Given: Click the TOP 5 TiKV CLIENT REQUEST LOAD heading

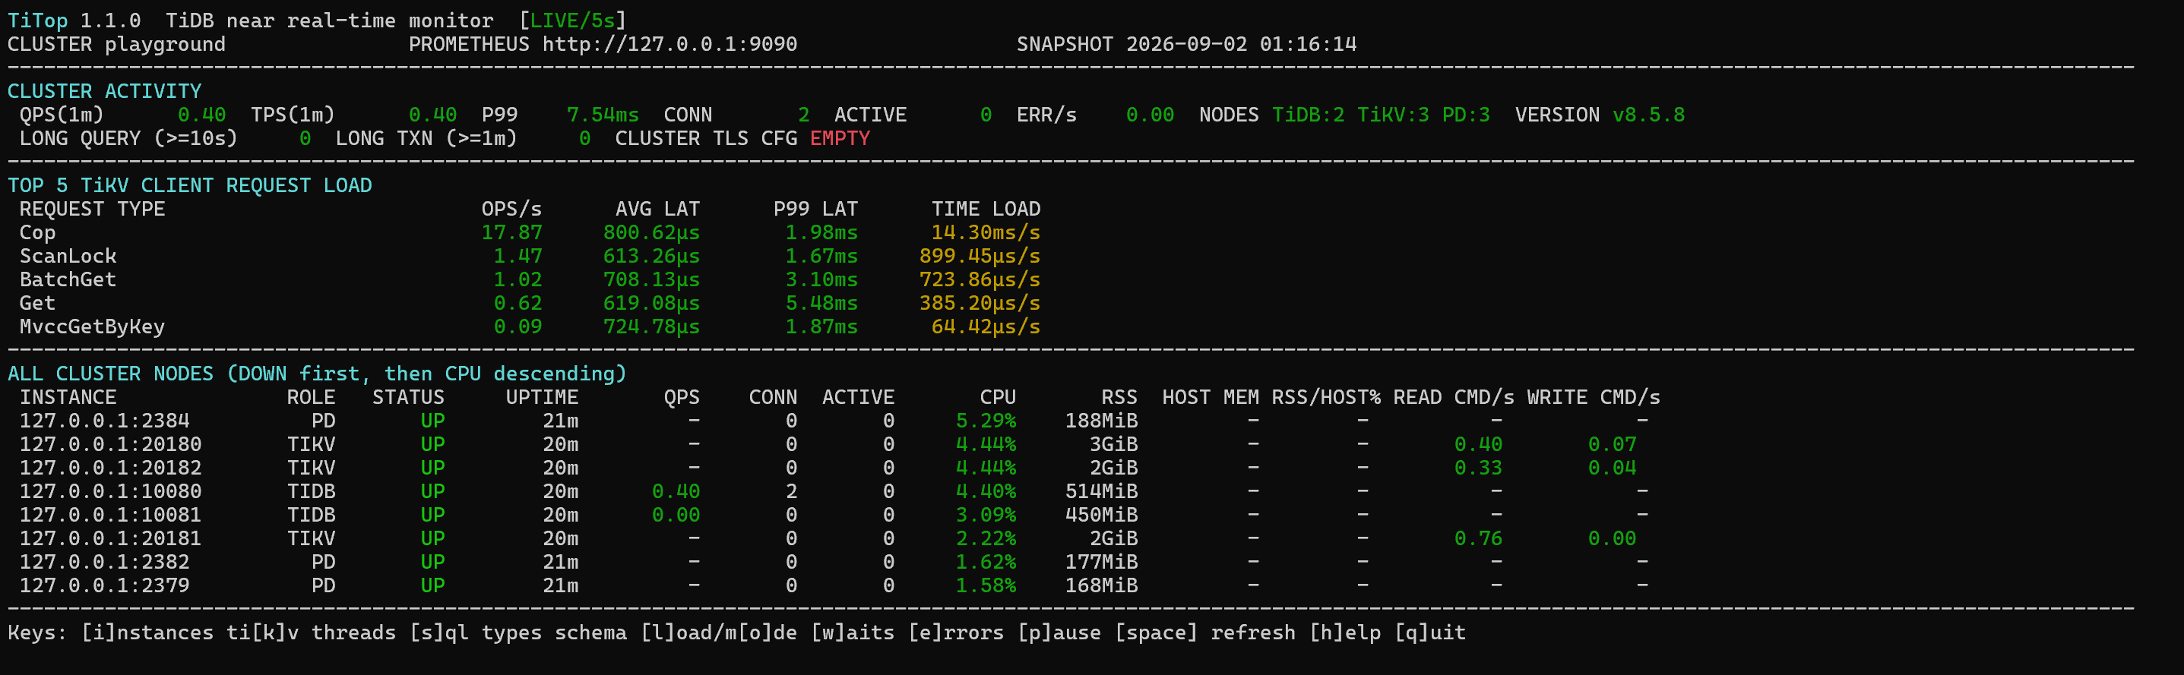Looking at the screenshot, I should pyautogui.click(x=190, y=186).
